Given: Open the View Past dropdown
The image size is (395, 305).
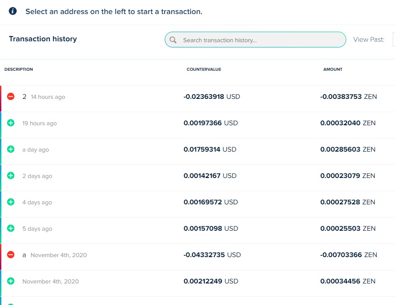Looking at the screenshot, I should point(393,40).
